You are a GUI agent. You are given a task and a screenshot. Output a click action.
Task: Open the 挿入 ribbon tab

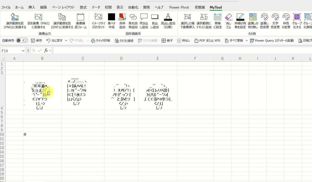tap(32, 7)
